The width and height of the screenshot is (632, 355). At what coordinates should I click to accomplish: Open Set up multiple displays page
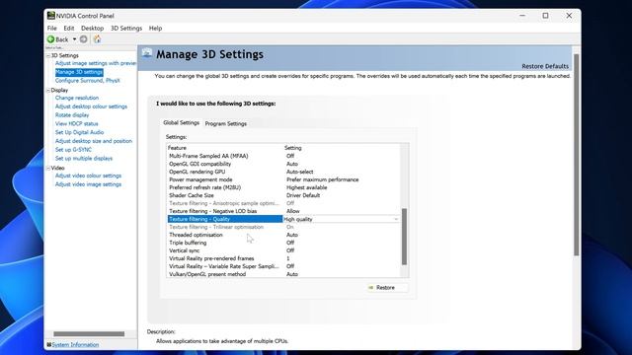click(x=84, y=158)
